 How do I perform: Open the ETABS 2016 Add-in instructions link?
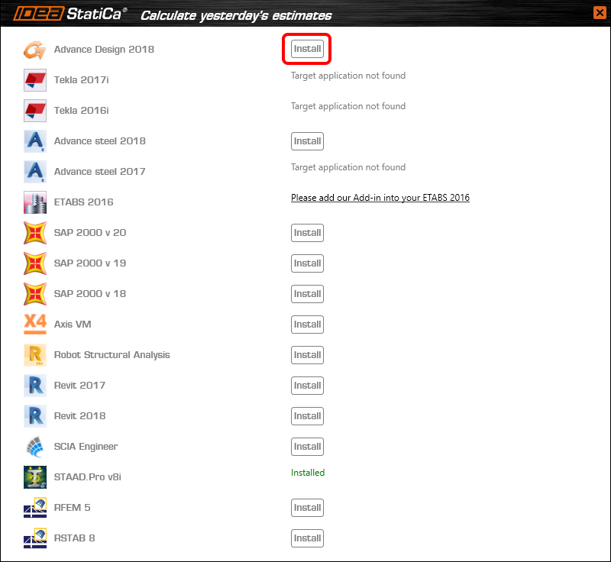point(380,198)
